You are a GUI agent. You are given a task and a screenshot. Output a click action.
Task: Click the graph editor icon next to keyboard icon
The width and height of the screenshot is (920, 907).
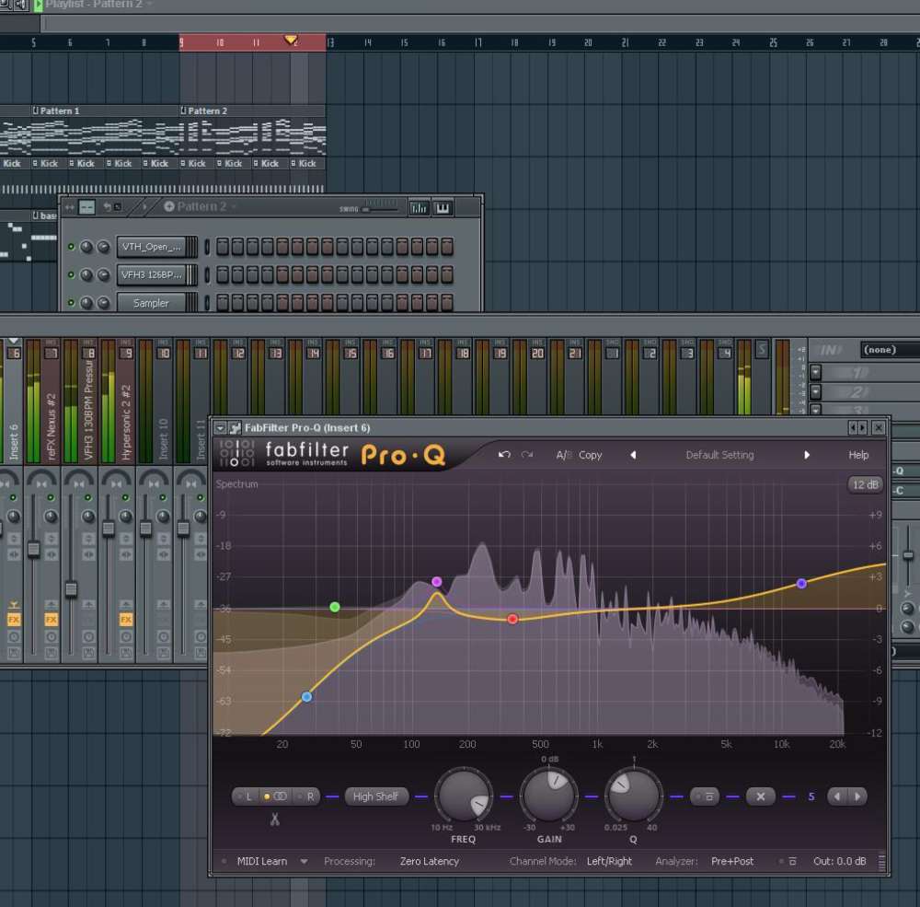pyautogui.click(x=418, y=207)
